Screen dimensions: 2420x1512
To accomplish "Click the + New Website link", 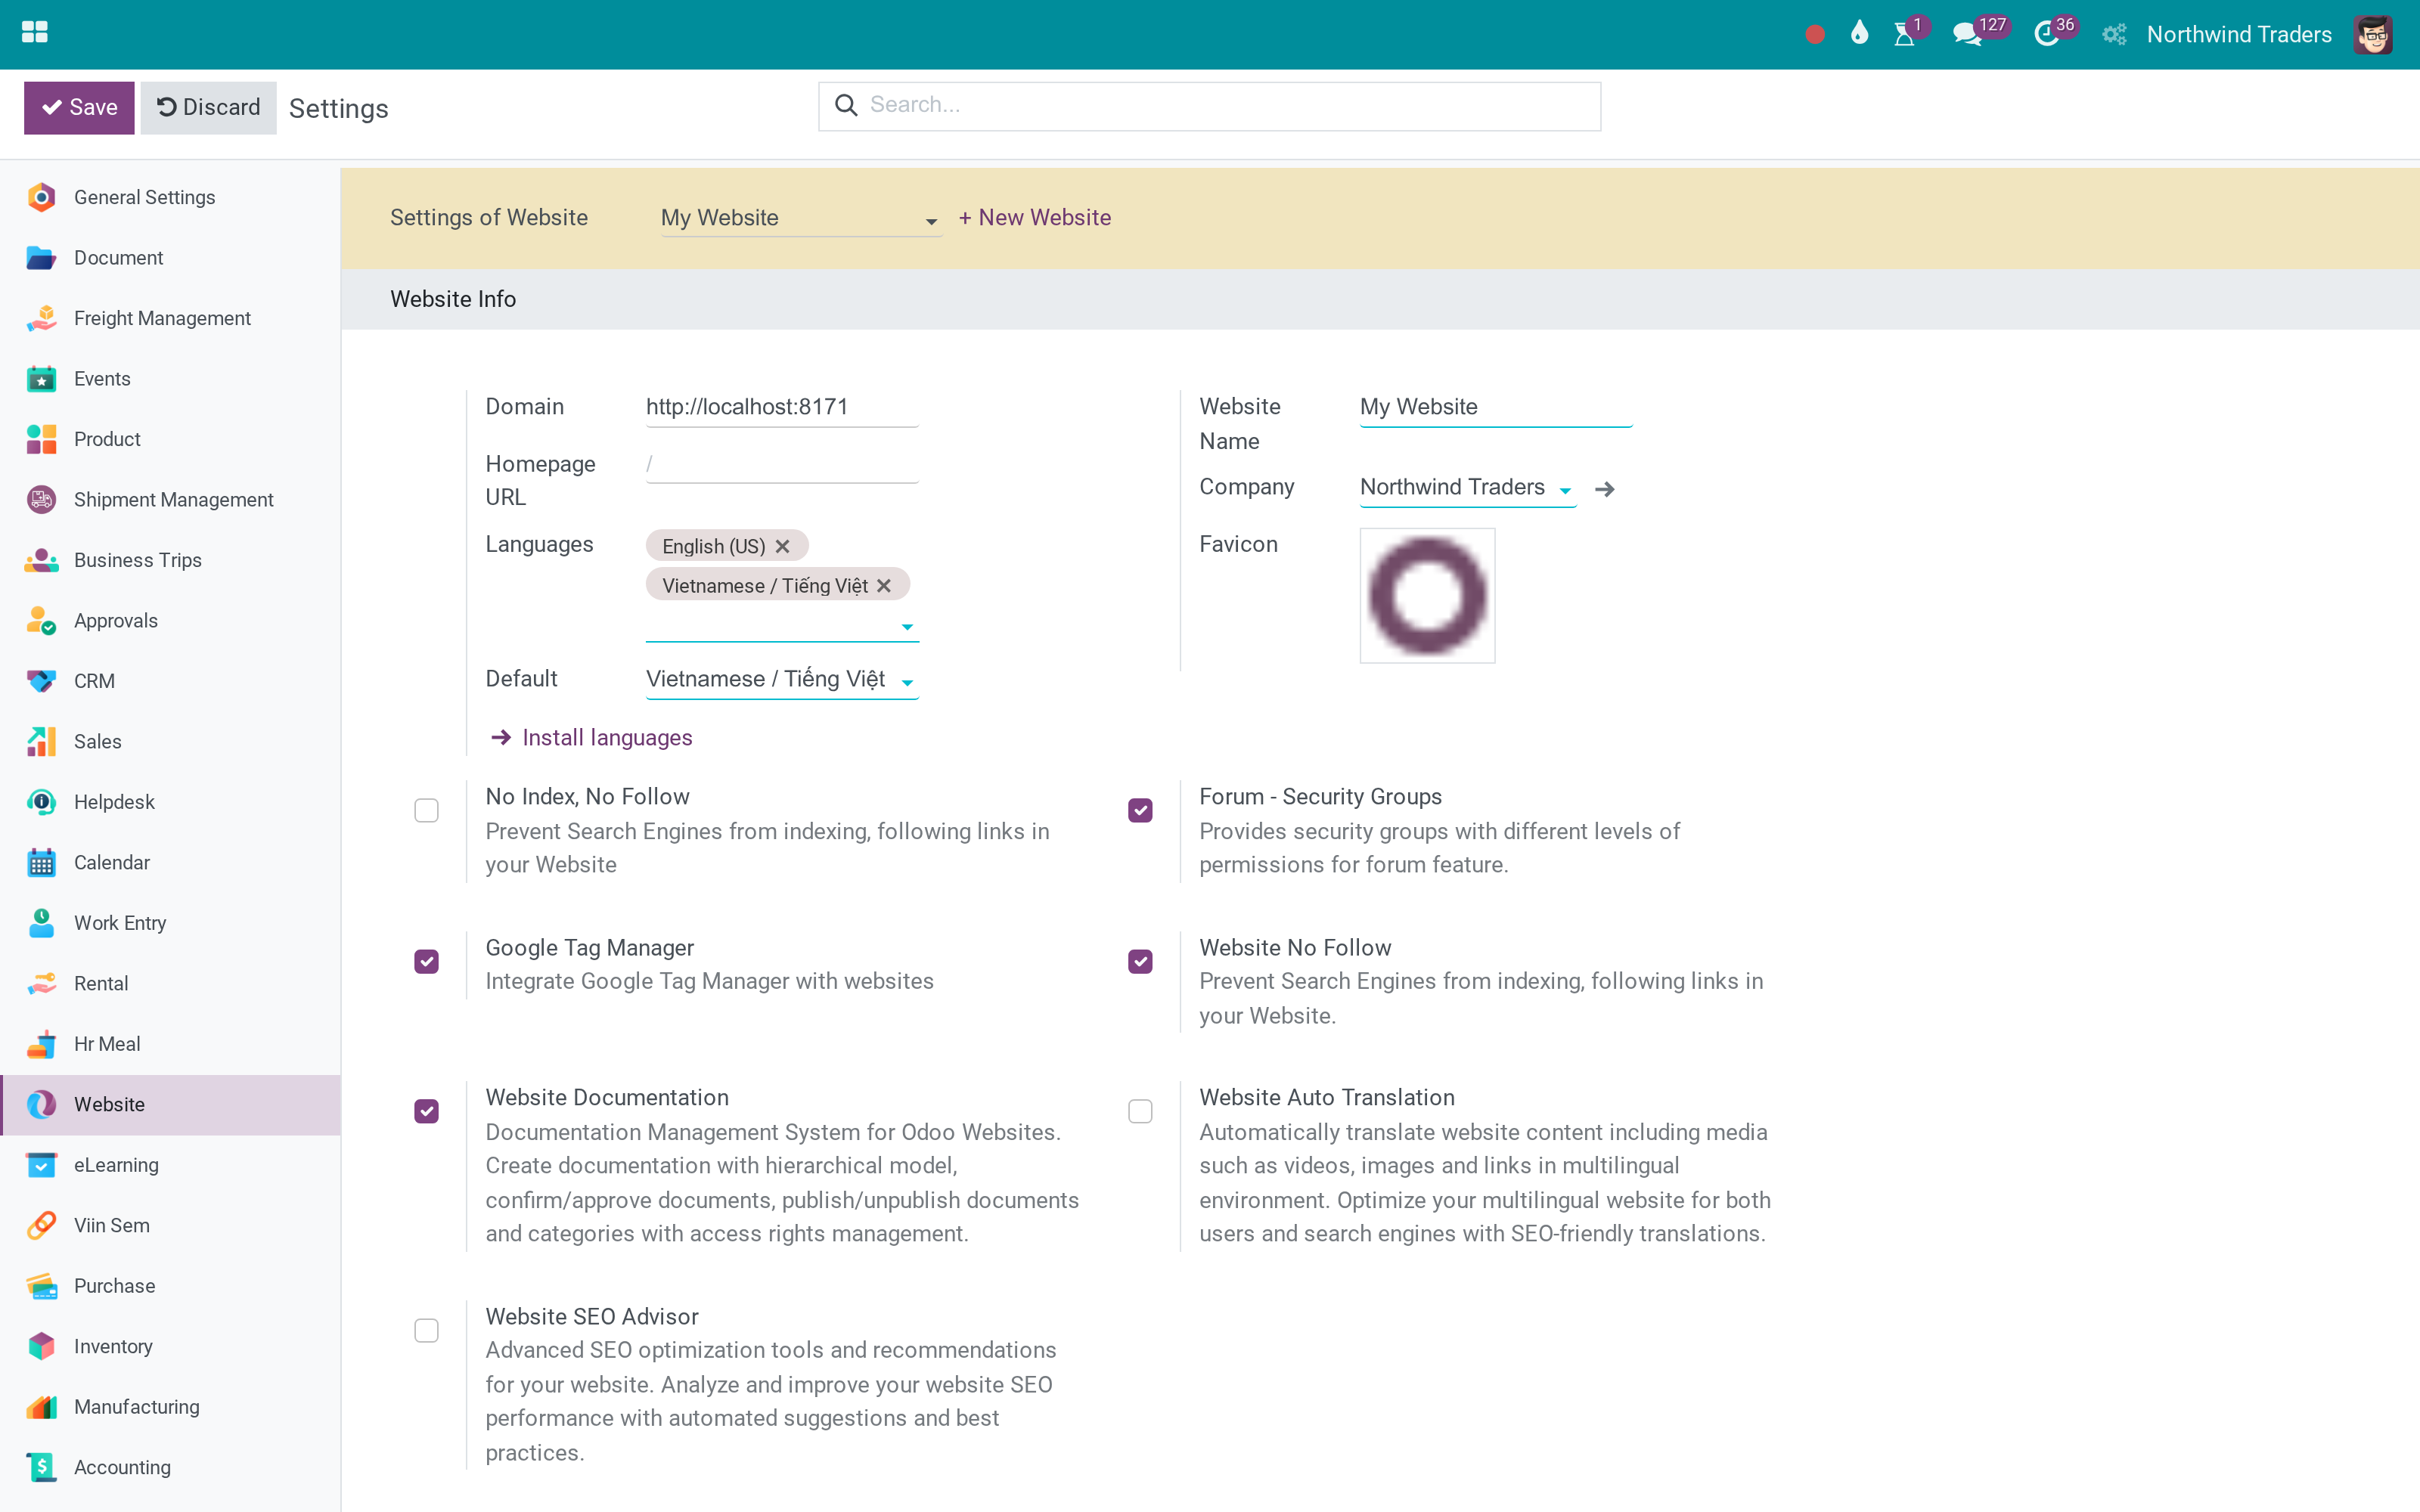I will pos(1034,218).
